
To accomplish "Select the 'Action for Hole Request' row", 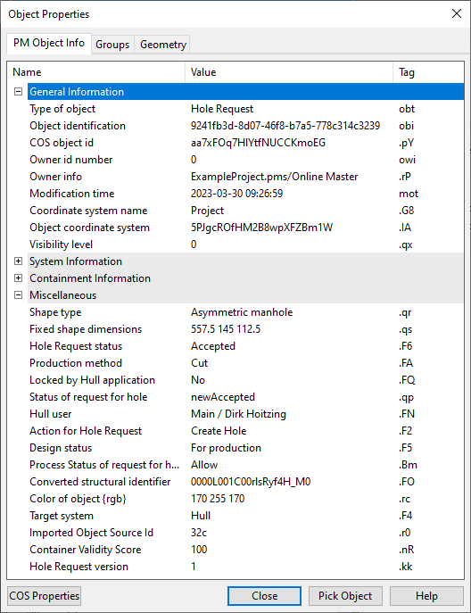I will click(245, 431).
